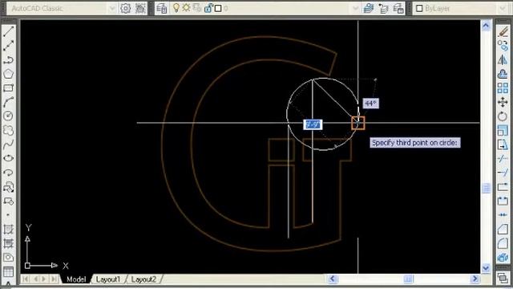Switch to the Layout2 tab

point(143,279)
